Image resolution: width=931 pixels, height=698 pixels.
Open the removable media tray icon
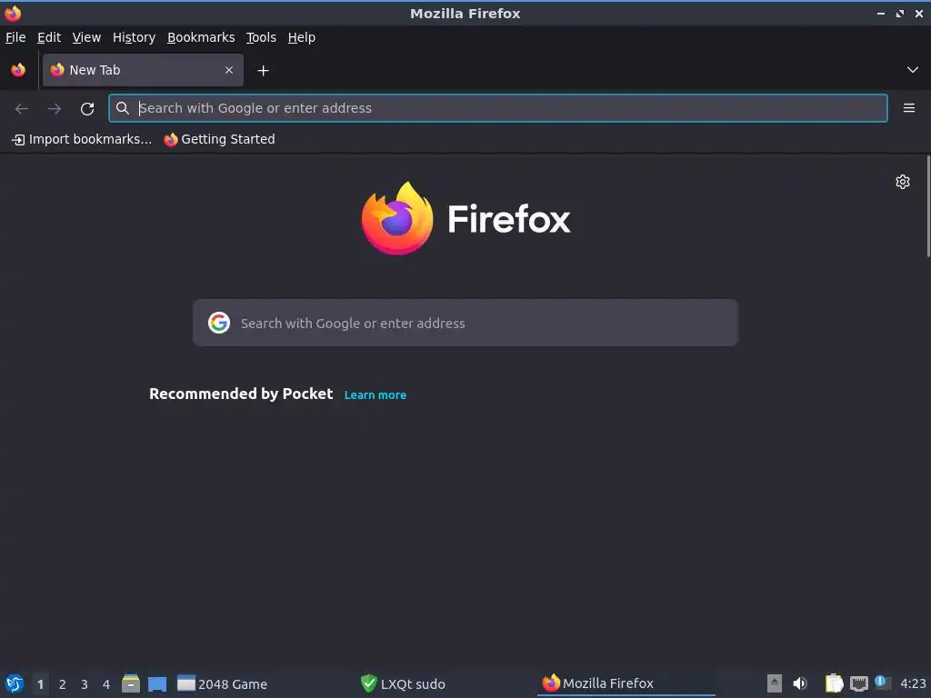click(x=775, y=683)
